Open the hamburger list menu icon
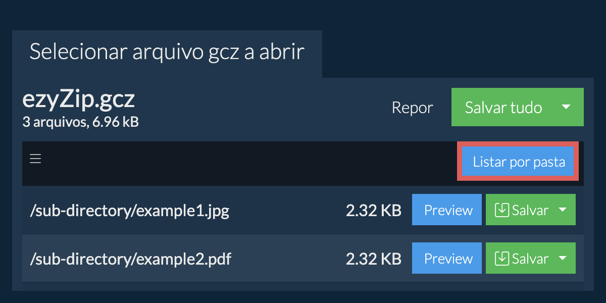This screenshot has width=606, height=303. tap(35, 159)
